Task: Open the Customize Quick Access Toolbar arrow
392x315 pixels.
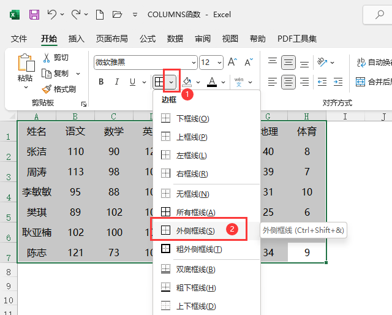Action: pos(135,15)
